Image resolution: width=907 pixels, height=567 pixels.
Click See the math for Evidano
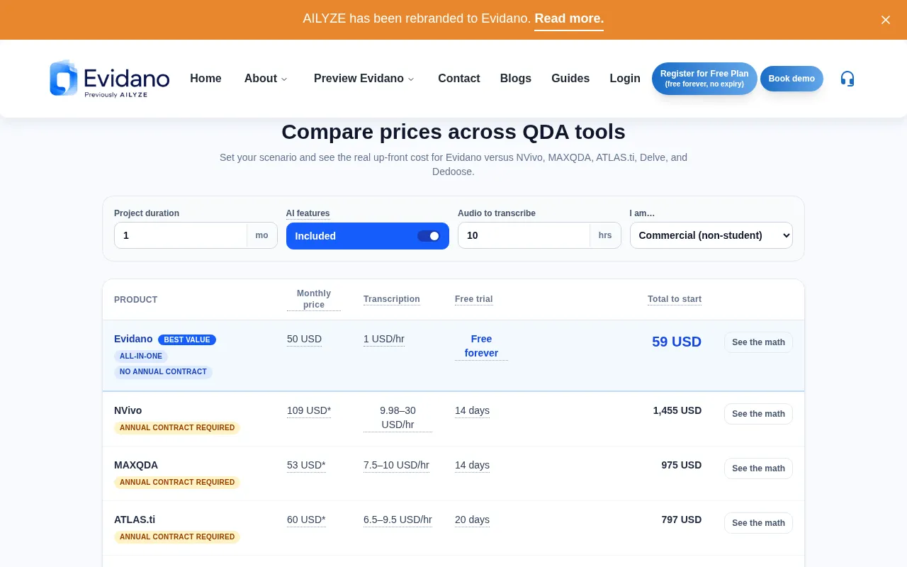(758, 342)
